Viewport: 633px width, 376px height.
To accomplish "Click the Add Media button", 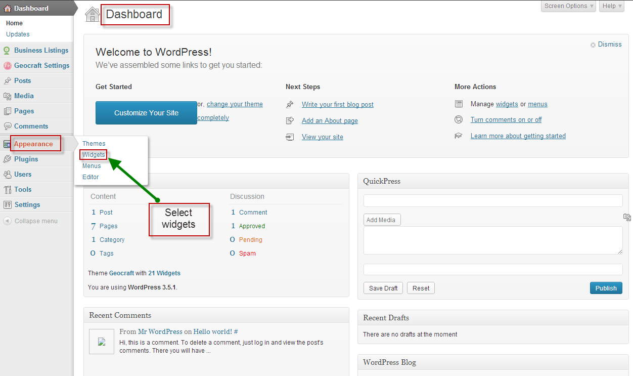I will (382, 220).
